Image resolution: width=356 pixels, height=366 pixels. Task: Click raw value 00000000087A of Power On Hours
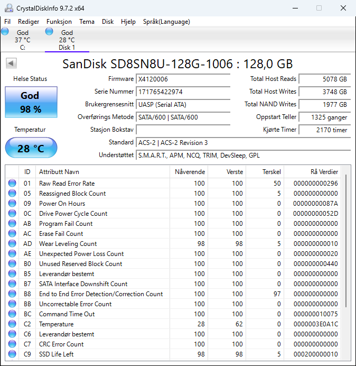tap(315, 204)
